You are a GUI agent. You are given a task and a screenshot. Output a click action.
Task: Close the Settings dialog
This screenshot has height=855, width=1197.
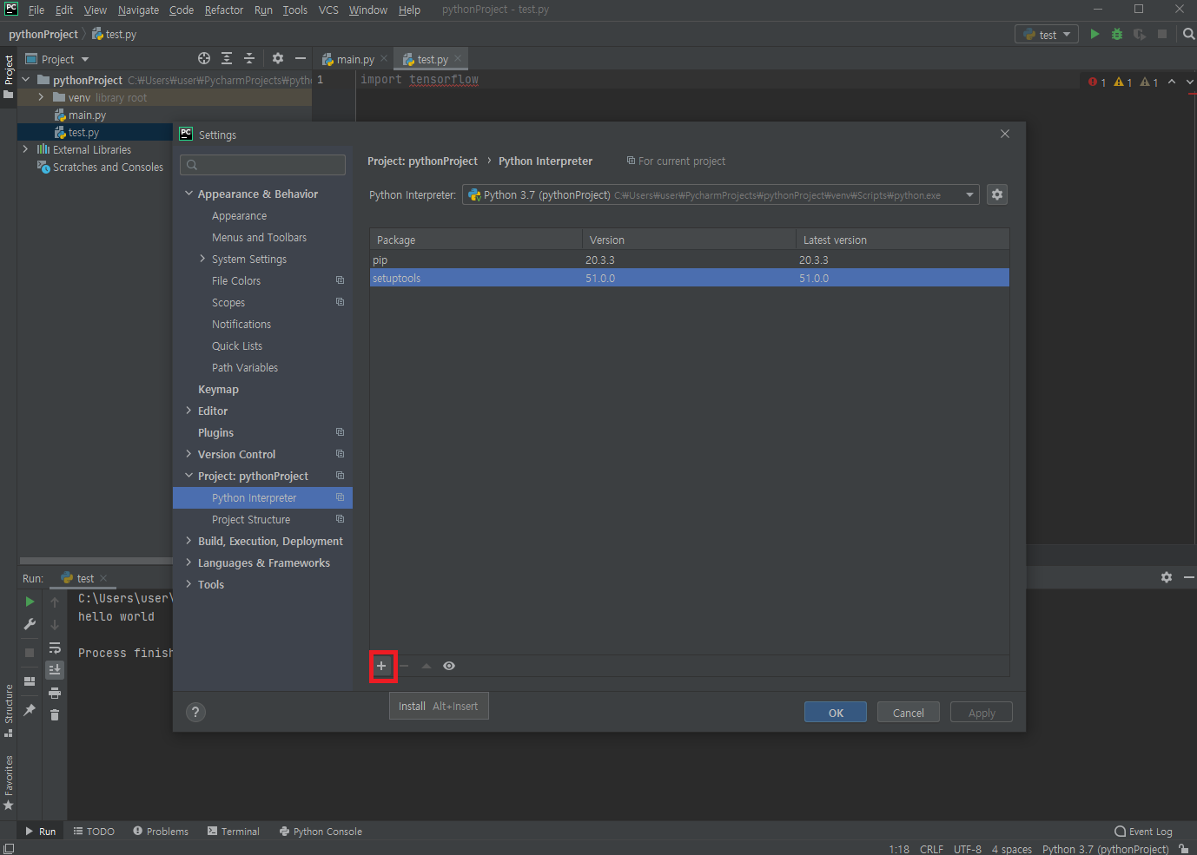1005,134
